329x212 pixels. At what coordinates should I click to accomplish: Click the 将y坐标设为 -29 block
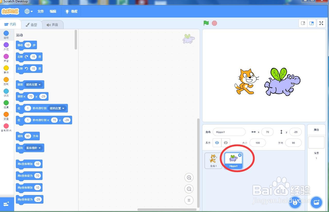(x=30, y=200)
